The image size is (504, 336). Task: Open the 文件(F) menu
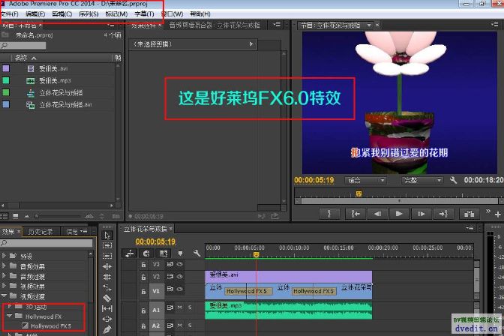[x=10, y=14]
